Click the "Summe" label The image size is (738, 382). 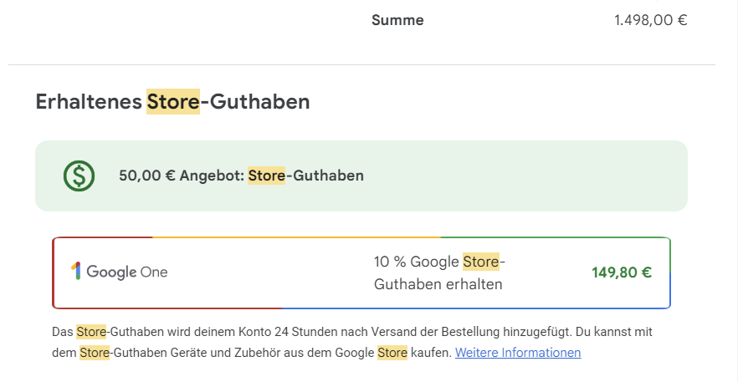click(x=397, y=20)
